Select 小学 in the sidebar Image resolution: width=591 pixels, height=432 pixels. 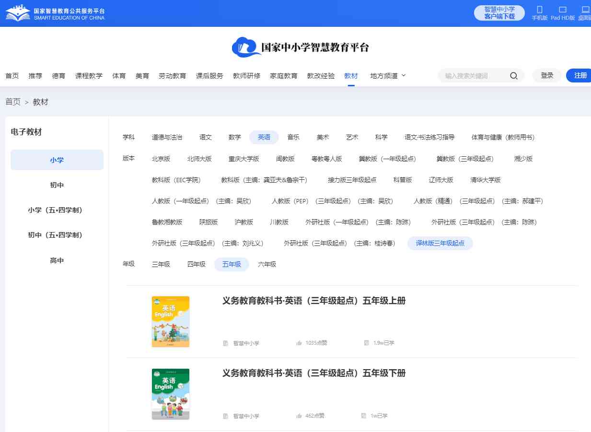click(57, 160)
